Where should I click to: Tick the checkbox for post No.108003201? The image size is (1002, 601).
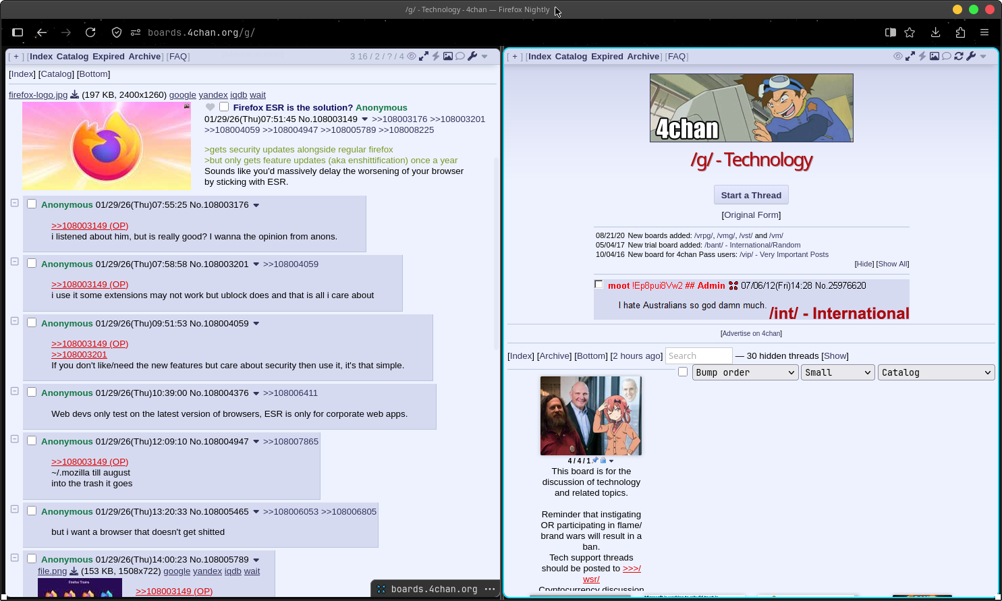pos(32,263)
